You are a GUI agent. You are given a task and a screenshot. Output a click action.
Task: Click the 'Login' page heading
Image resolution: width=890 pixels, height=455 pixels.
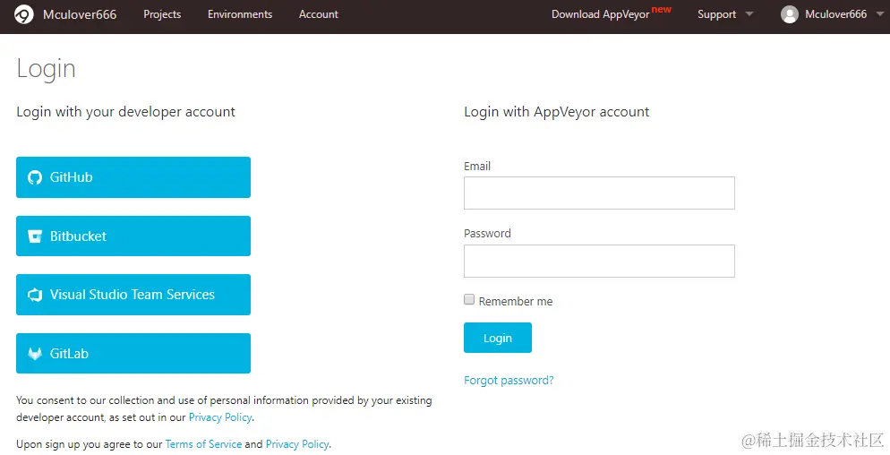tap(46, 69)
